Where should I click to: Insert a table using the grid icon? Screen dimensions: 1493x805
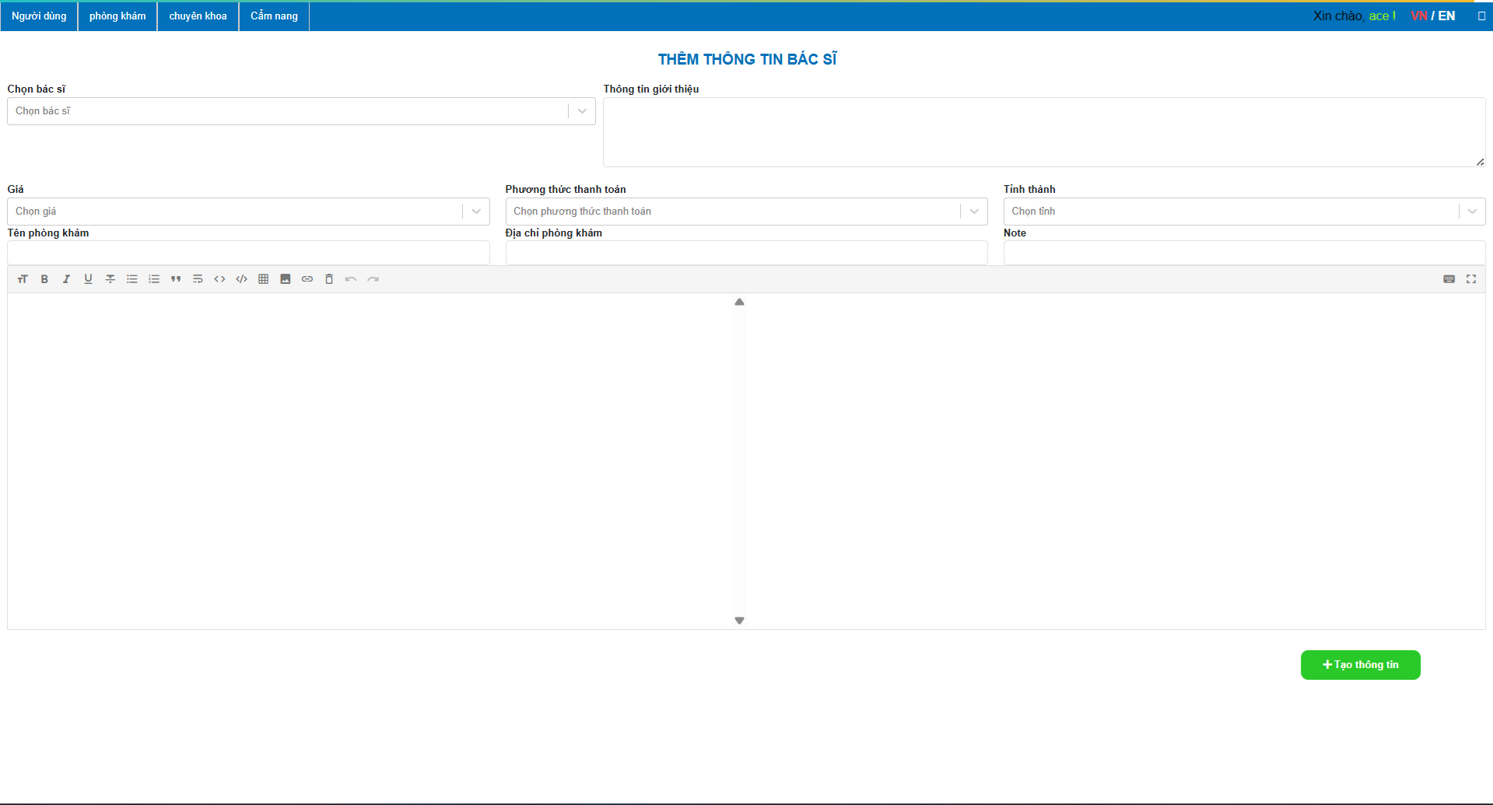pos(264,279)
